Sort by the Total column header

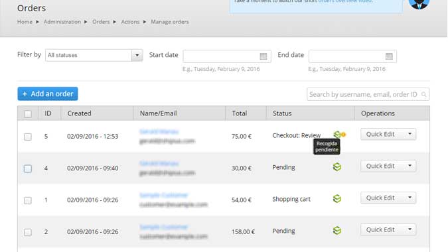[240, 113]
